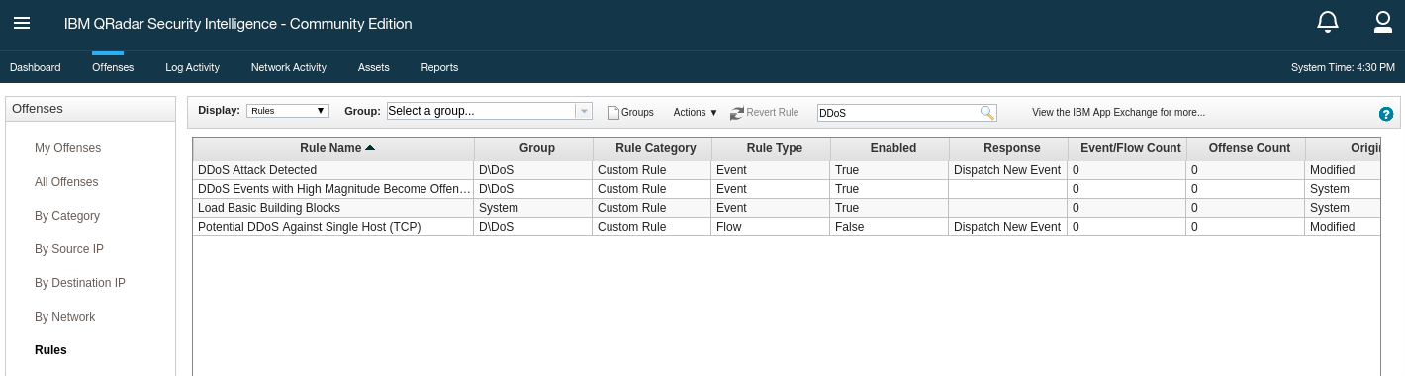
Task: Open the notifications bell
Action: [x=1328, y=22]
